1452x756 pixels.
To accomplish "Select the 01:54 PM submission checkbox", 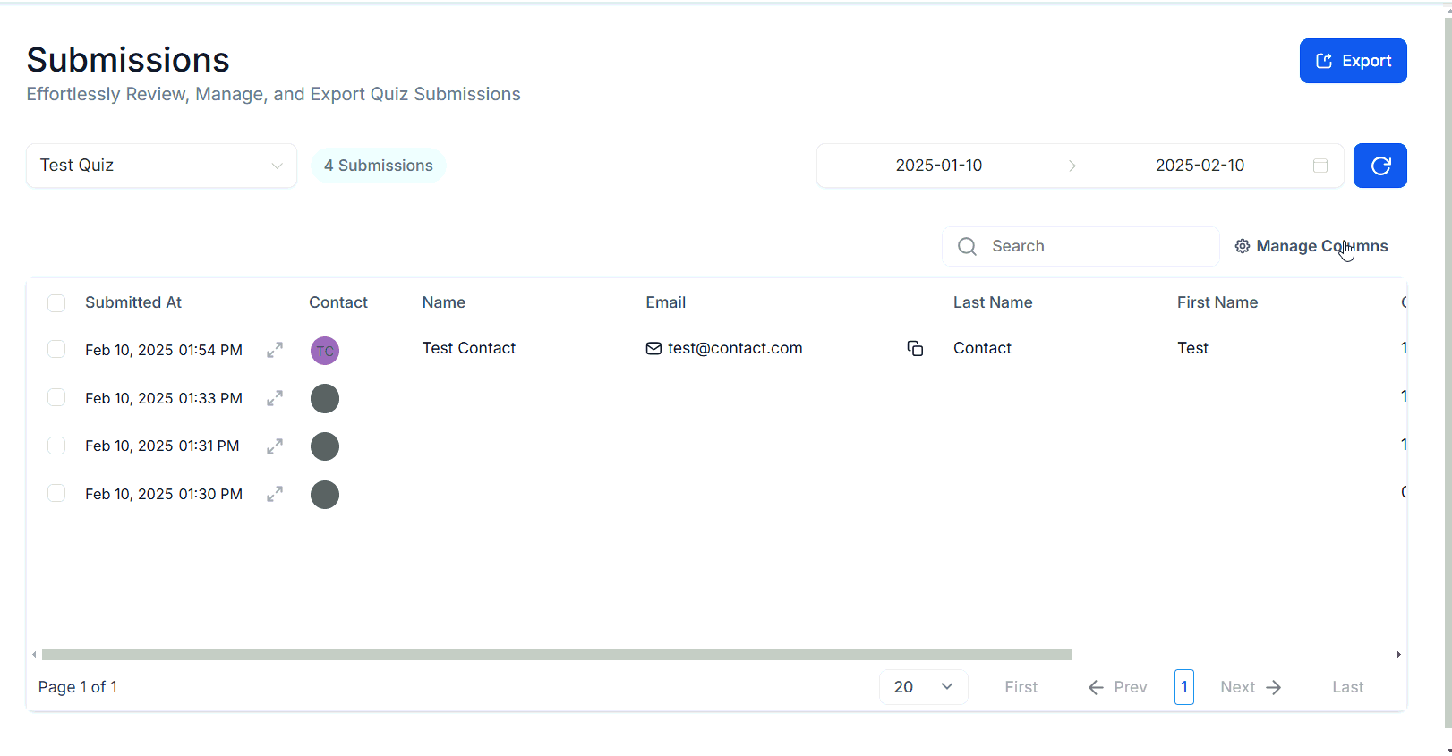I will click(56, 349).
